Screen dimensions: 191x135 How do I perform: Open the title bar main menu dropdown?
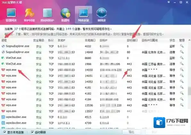click(x=169, y=2)
